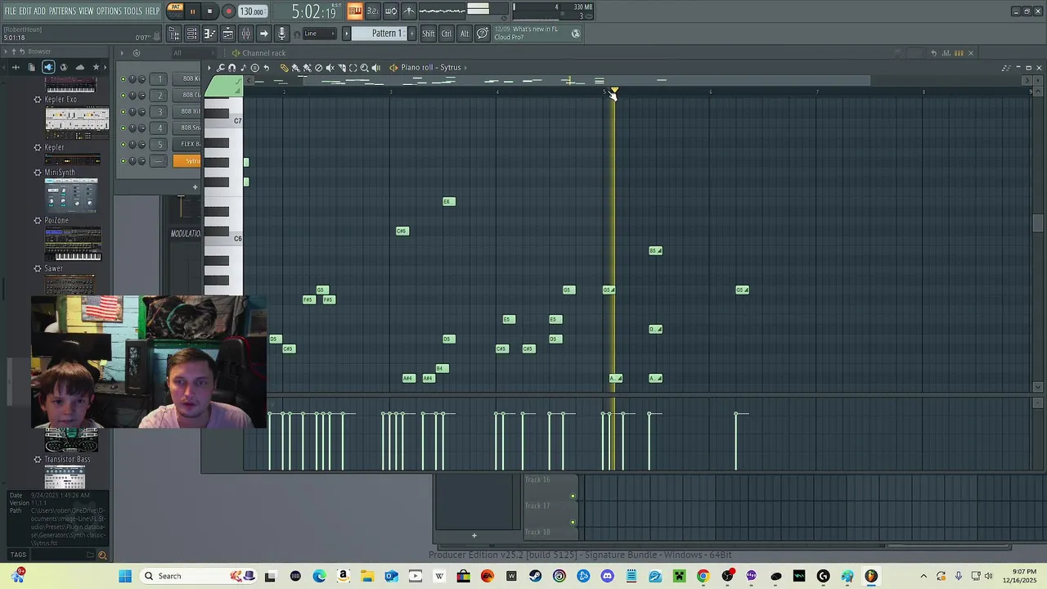The image size is (1047, 589).
Task: Open Google Chrome from the Windows taskbar
Action: [703, 576]
